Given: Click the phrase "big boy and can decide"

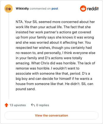Looking at the screenshot, I should pyautogui.click(x=35, y=79).
